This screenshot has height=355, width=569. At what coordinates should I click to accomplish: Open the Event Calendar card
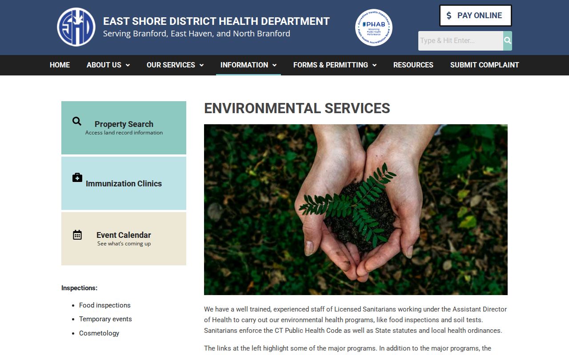coord(124,239)
